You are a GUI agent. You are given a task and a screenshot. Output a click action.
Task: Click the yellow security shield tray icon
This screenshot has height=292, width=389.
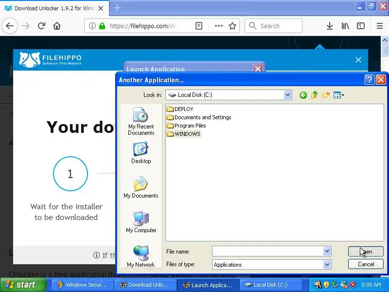tap(326, 285)
